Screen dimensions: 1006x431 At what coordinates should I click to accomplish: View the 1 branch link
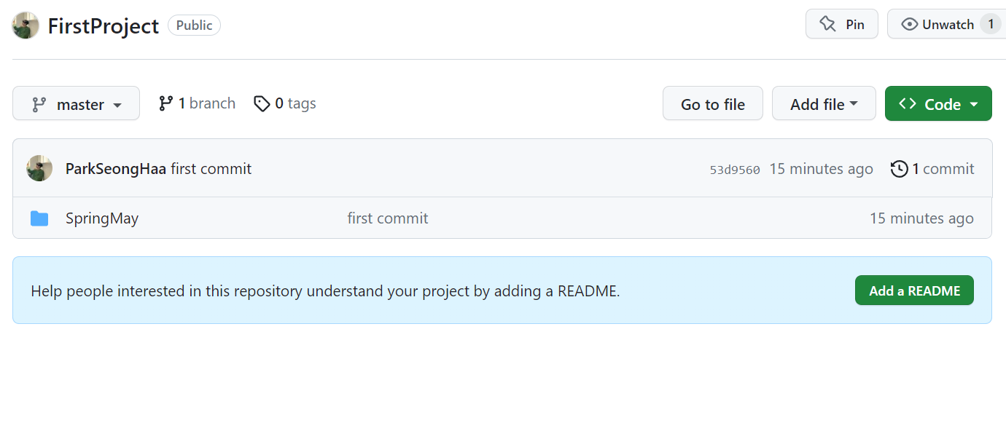tap(197, 103)
